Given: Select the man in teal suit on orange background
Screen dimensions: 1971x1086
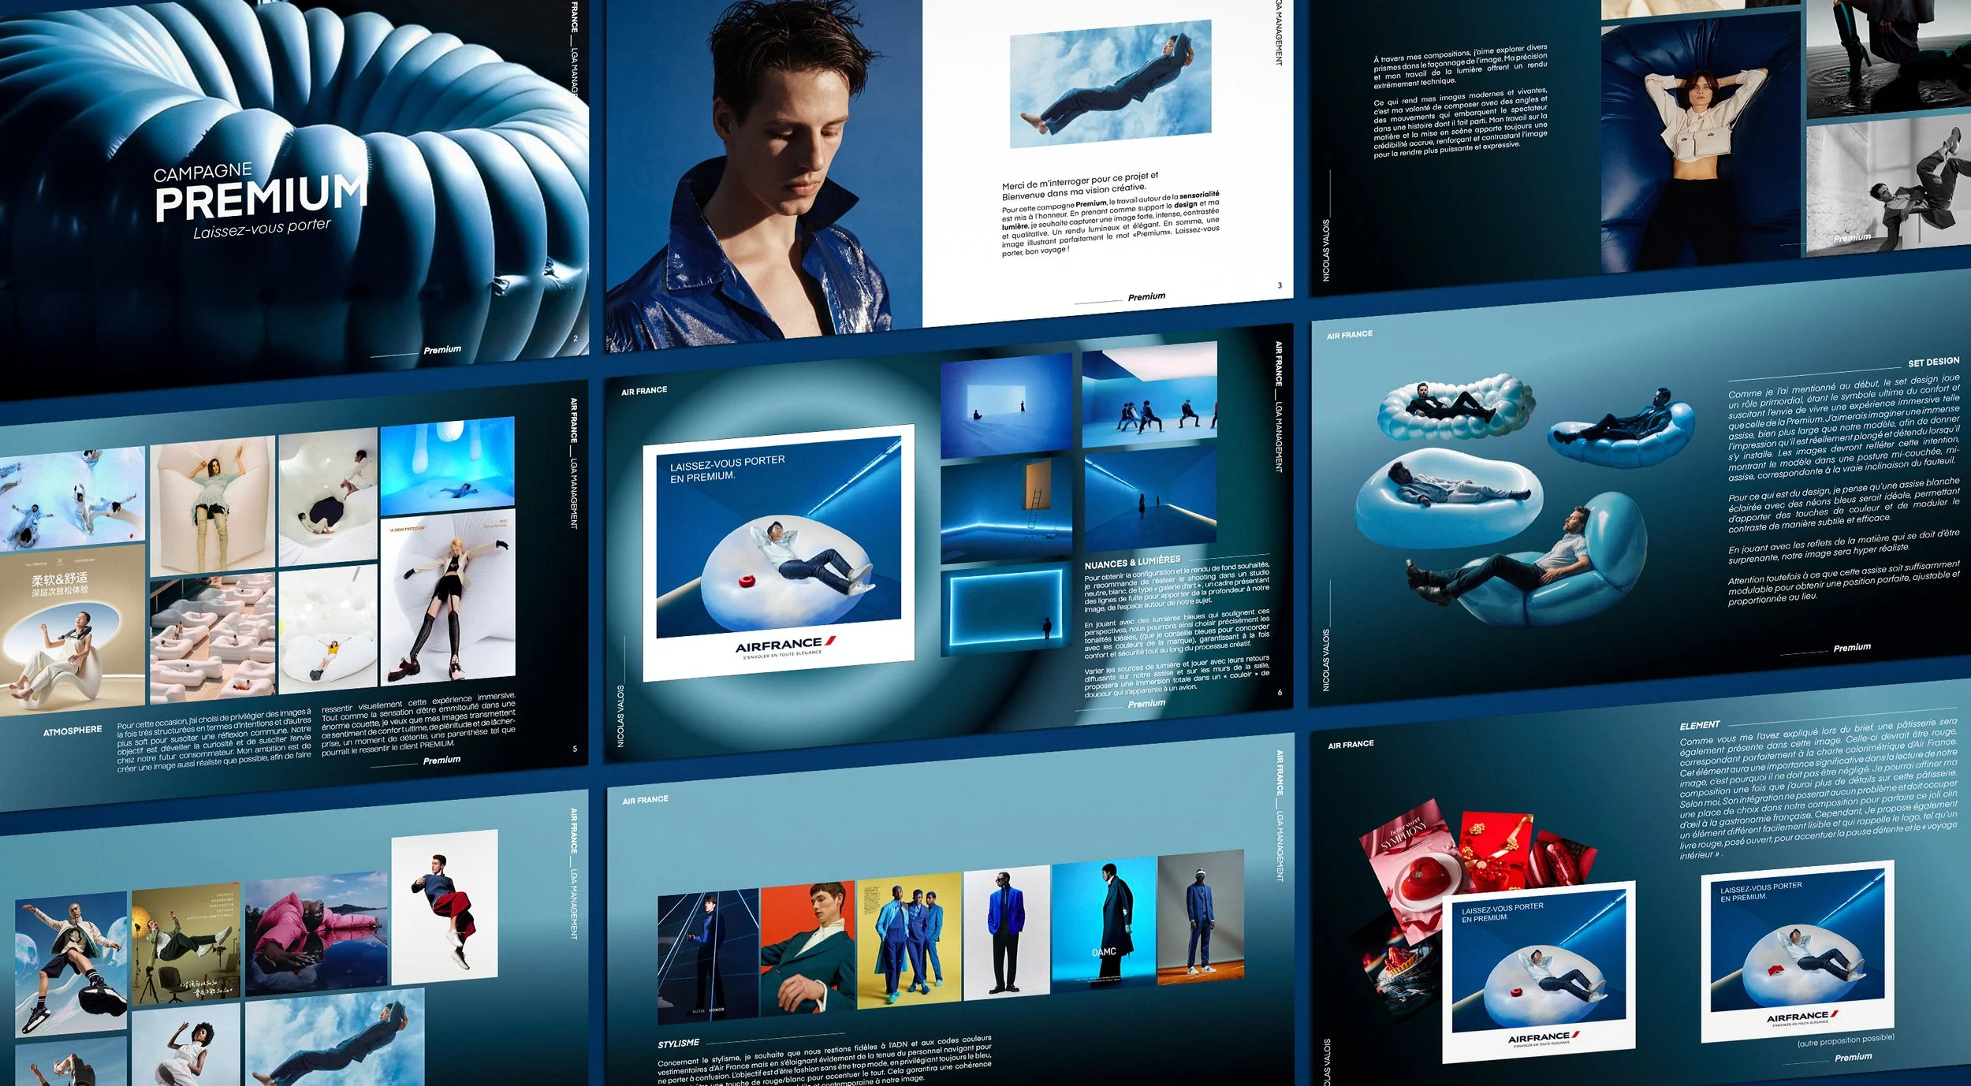Looking at the screenshot, I should point(807,948).
